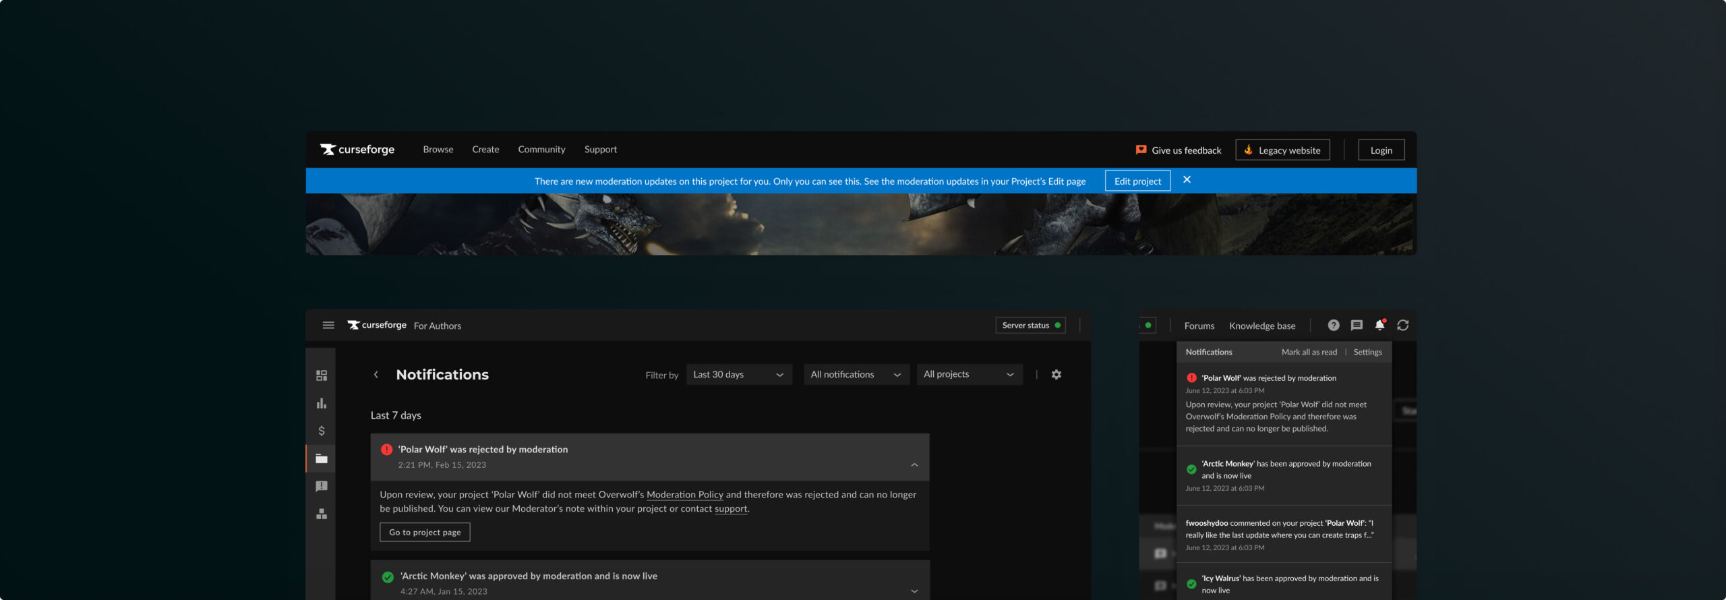Click the orange feedback flag icon
The width and height of the screenshot is (1726, 600).
[1141, 150]
